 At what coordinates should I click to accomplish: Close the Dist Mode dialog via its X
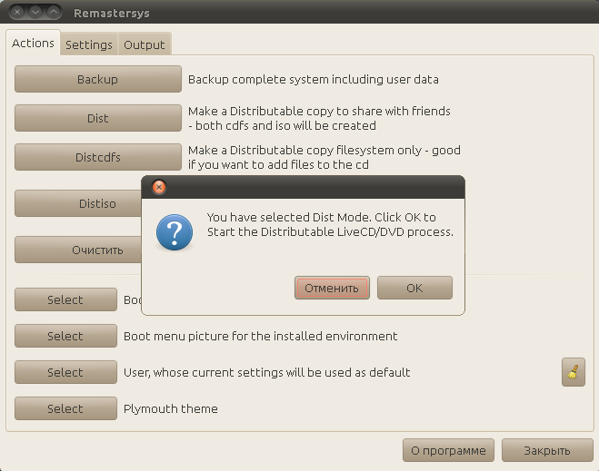coord(159,188)
